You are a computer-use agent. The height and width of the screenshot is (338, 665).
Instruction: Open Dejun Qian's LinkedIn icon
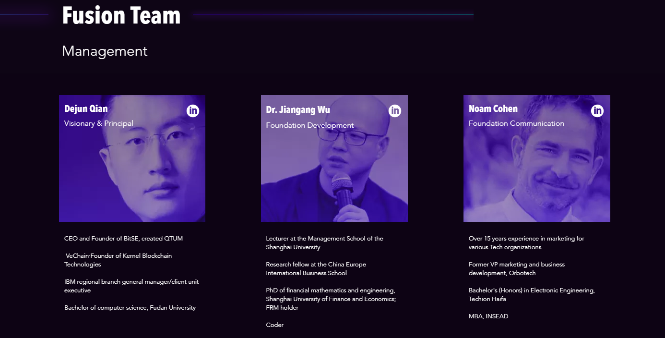pos(193,110)
